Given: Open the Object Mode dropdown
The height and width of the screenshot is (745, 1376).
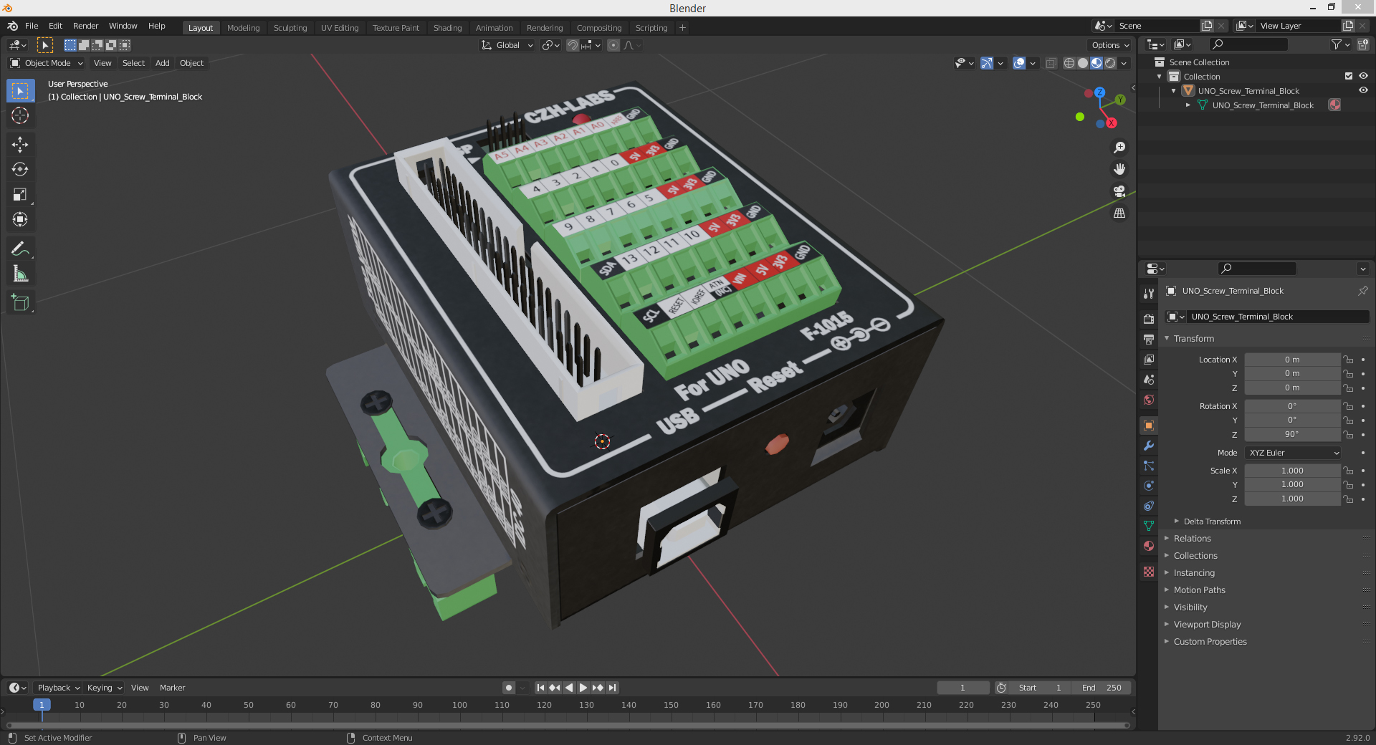Looking at the screenshot, I should pyautogui.click(x=47, y=63).
